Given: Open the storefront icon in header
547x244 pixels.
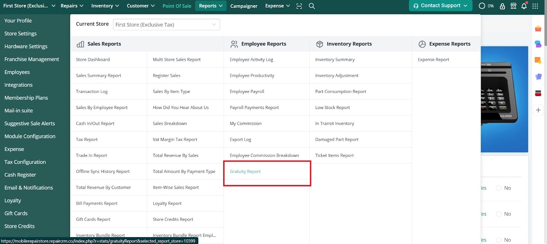Looking at the screenshot, I should tap(513, 6).
